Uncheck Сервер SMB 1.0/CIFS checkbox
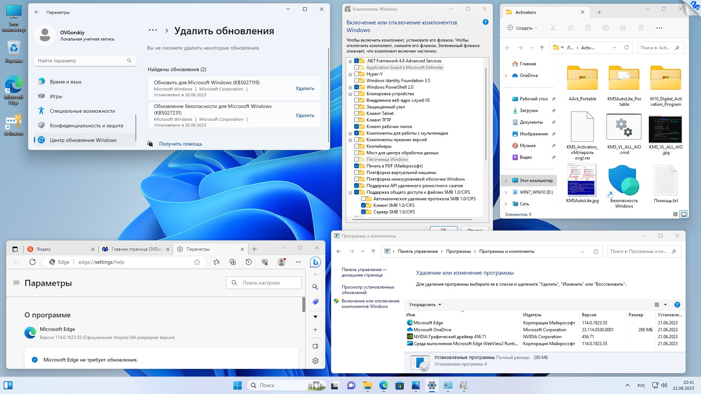 (x=364, y=212)
